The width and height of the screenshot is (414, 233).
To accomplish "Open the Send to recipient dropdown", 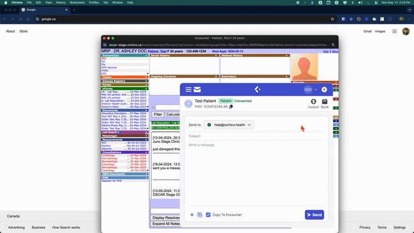I will pos(229,125).
